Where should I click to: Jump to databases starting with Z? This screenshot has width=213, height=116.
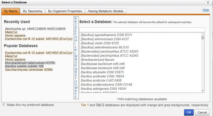pyautogui.click(x=75, y=97)
